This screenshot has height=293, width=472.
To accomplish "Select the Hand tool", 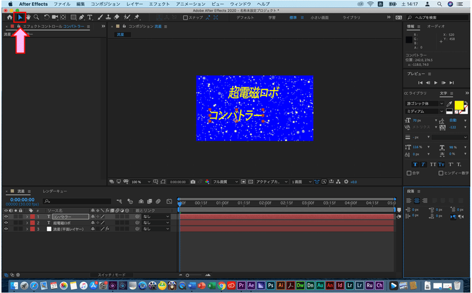I will (x=28, y=18).
